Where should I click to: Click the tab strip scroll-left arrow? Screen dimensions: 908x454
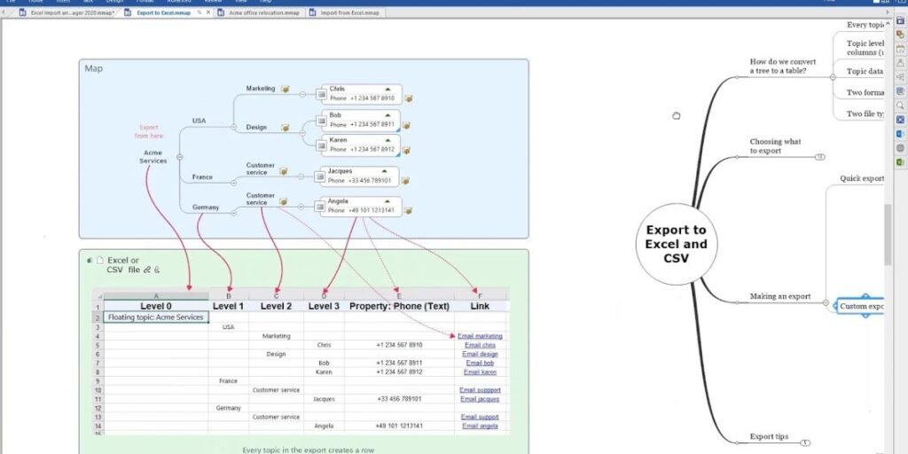(x=3, y=12)
